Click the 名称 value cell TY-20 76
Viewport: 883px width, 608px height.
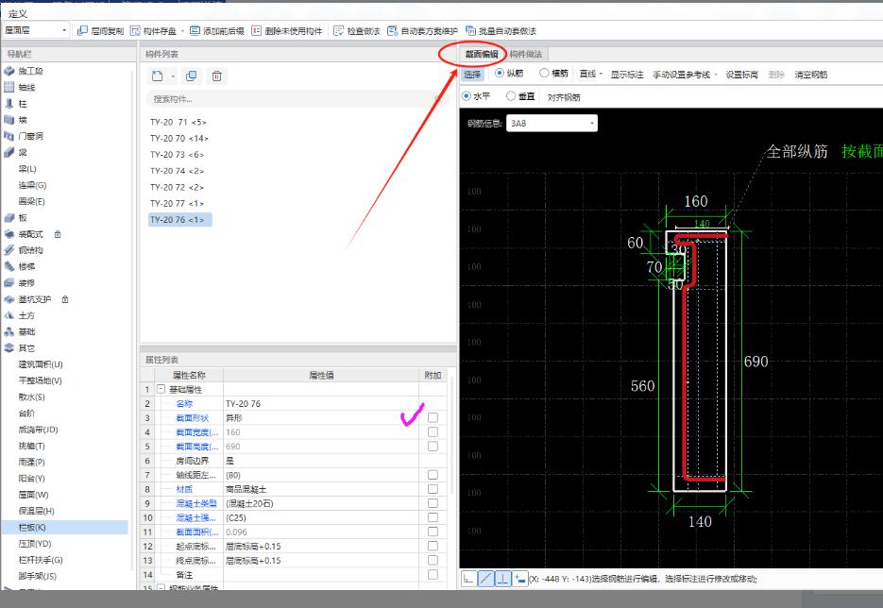coord(321,404)
